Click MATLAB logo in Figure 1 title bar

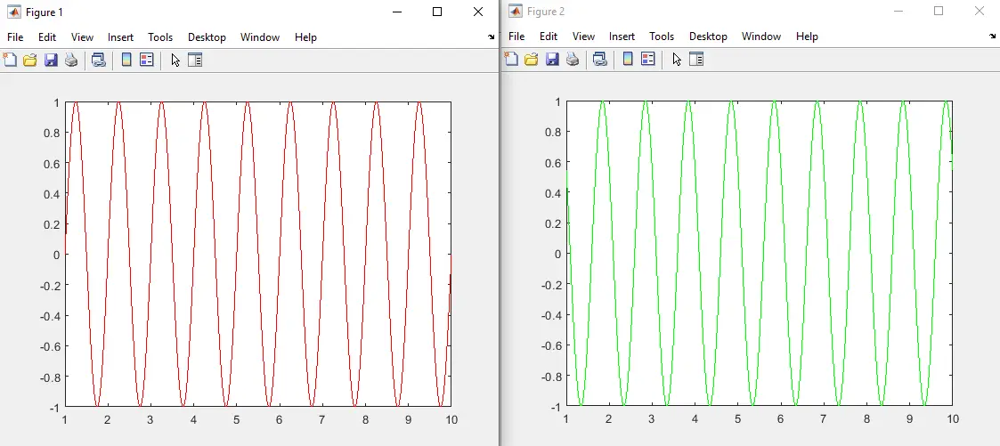(x=13, y=12)
